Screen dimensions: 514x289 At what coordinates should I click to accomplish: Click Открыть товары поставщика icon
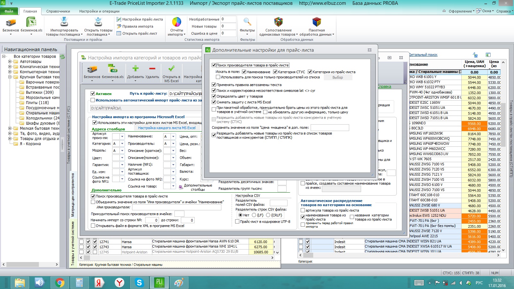pos(98,22)
